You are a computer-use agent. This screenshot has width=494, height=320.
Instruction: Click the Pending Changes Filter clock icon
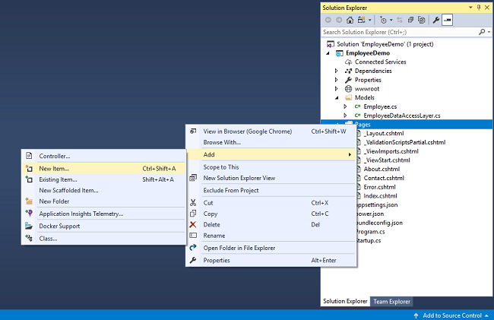tap(383, 21)
